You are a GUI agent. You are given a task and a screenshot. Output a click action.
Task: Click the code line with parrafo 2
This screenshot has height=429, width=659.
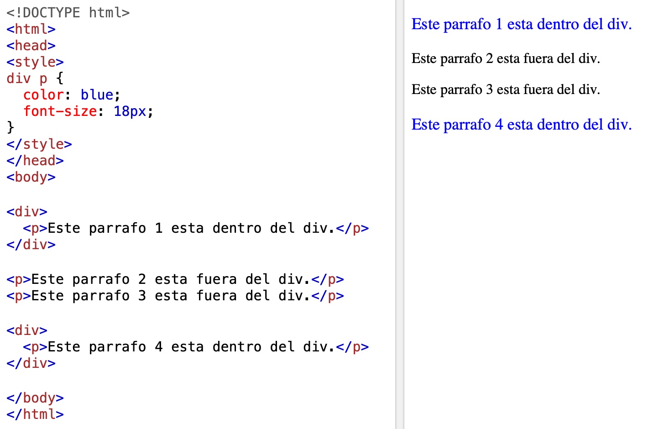click(175, 279)
